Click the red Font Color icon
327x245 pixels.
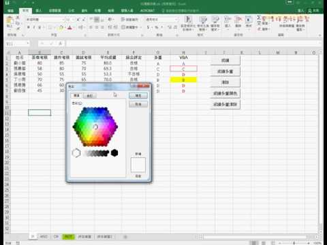[x=69, y=27]
